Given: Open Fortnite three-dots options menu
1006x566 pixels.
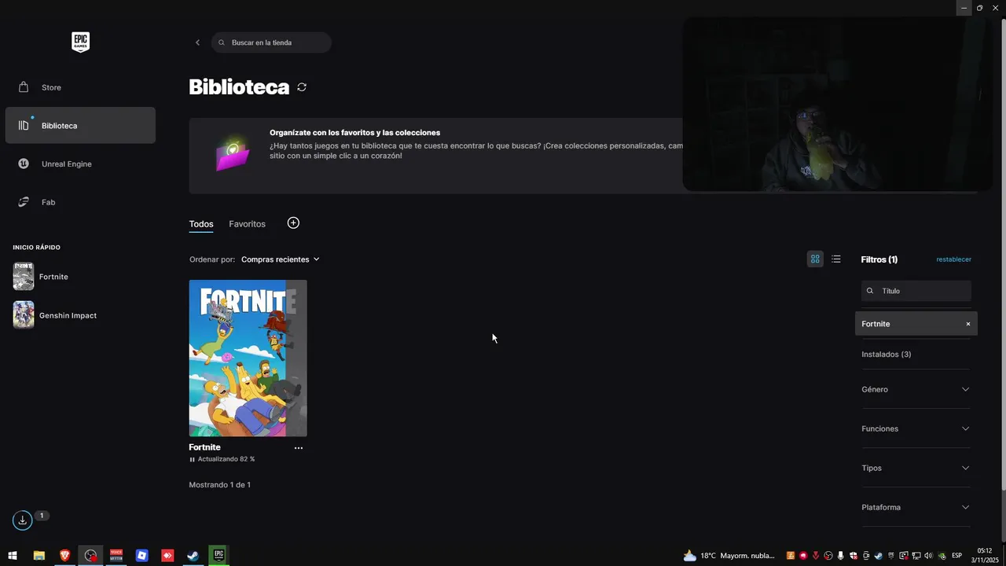Looking at the screenshot, I should (299, 448).
